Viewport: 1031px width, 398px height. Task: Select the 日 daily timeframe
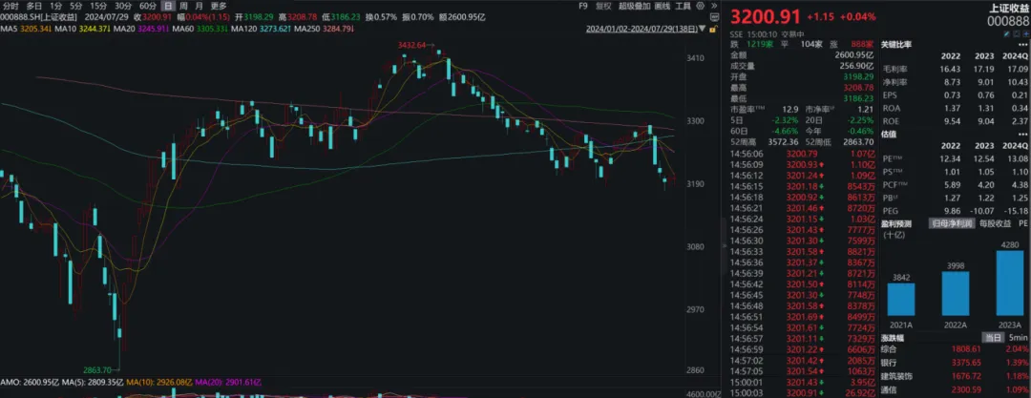coord(168,6)
